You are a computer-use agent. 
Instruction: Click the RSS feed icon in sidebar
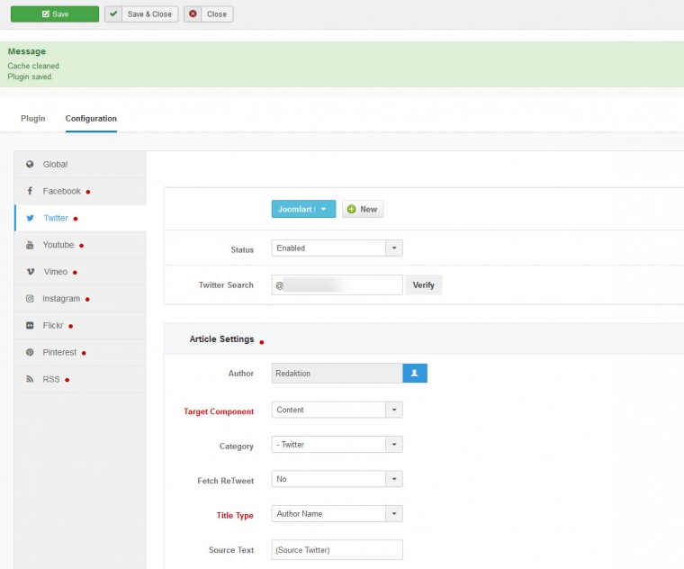tap(30, 380)
